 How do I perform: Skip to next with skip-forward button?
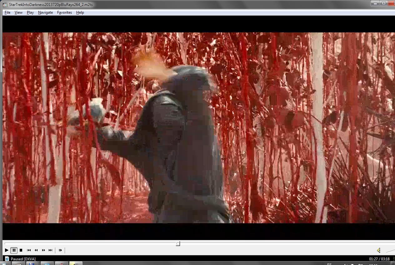[x=50, y=250]
